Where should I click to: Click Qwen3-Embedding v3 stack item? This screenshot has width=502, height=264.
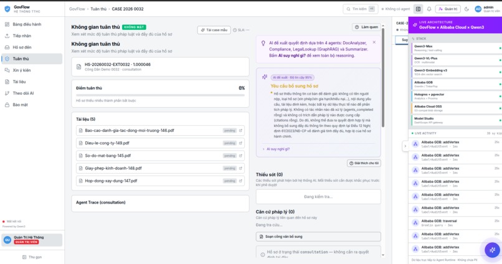tap(456, 72)
